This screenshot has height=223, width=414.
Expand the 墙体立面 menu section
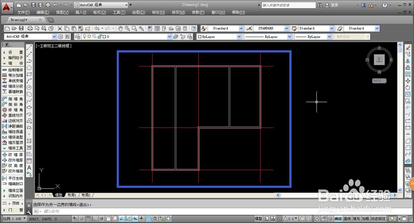(13, 190)
